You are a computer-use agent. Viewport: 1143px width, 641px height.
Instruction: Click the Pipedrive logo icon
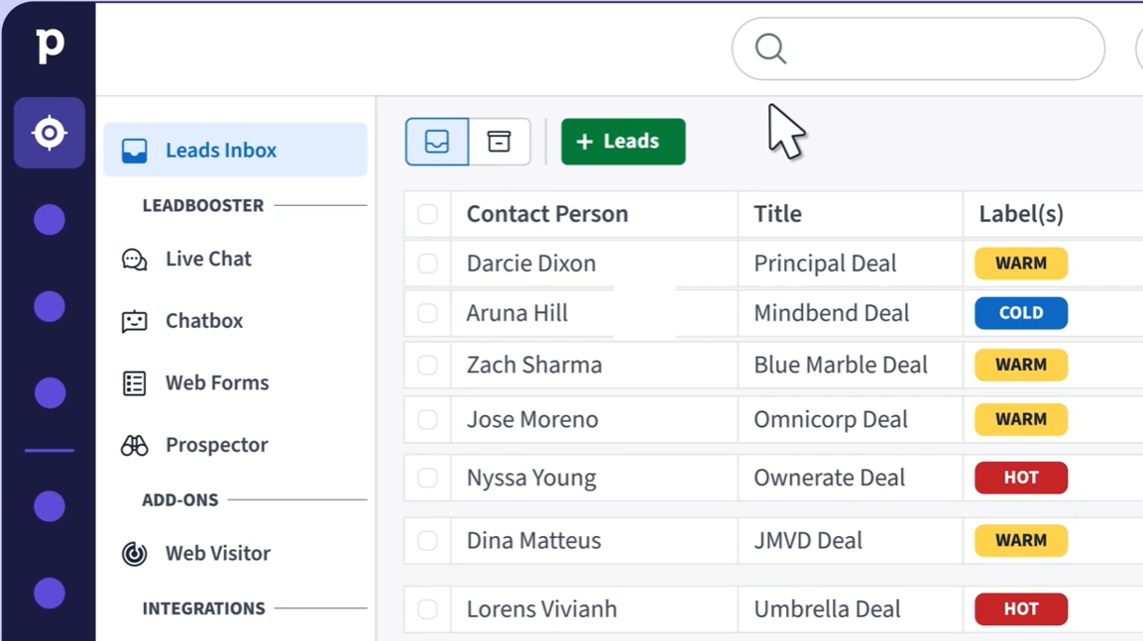[x=50, y=46]
